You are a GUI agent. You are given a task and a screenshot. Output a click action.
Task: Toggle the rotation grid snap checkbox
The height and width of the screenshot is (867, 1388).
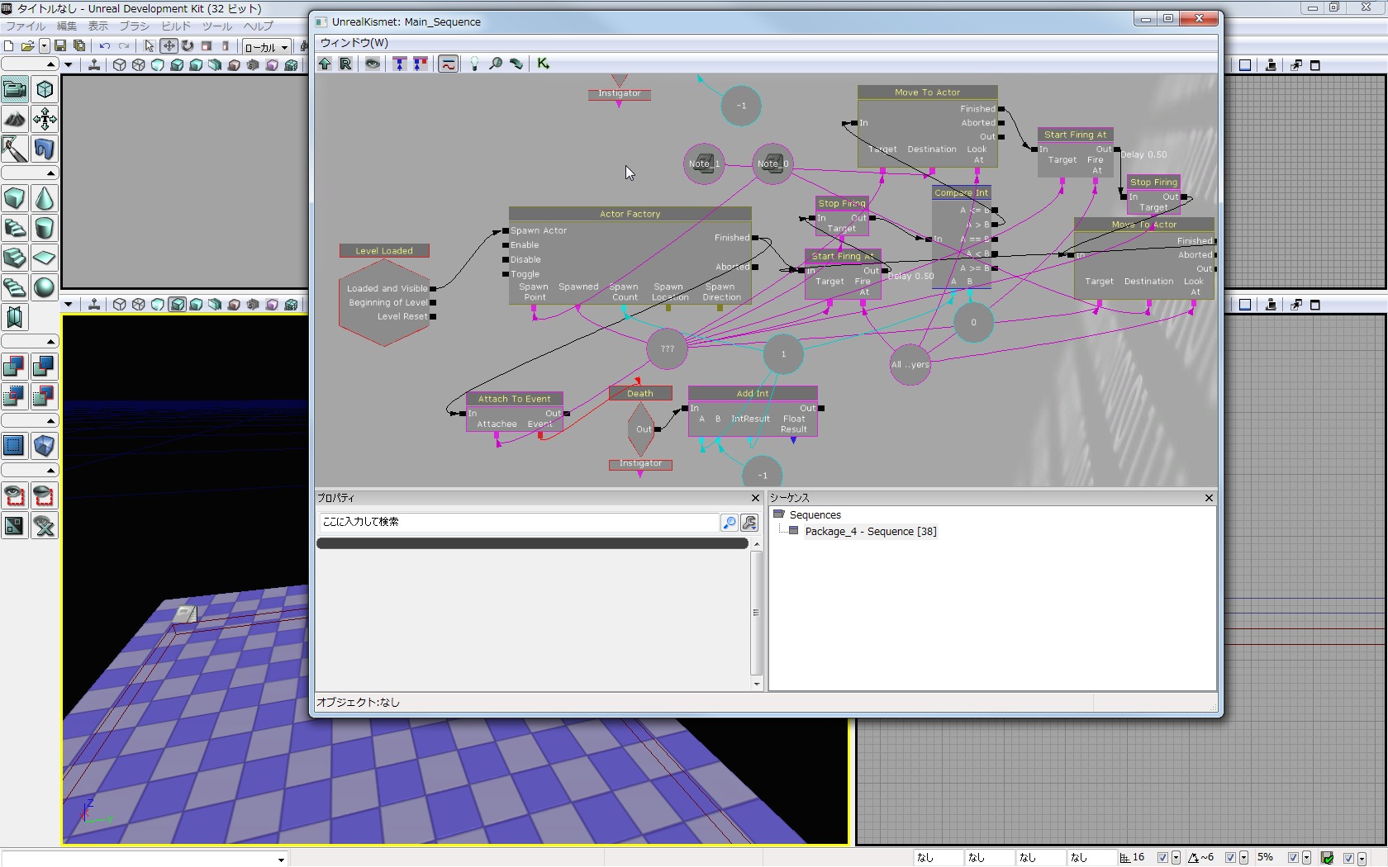[1230, 858]
